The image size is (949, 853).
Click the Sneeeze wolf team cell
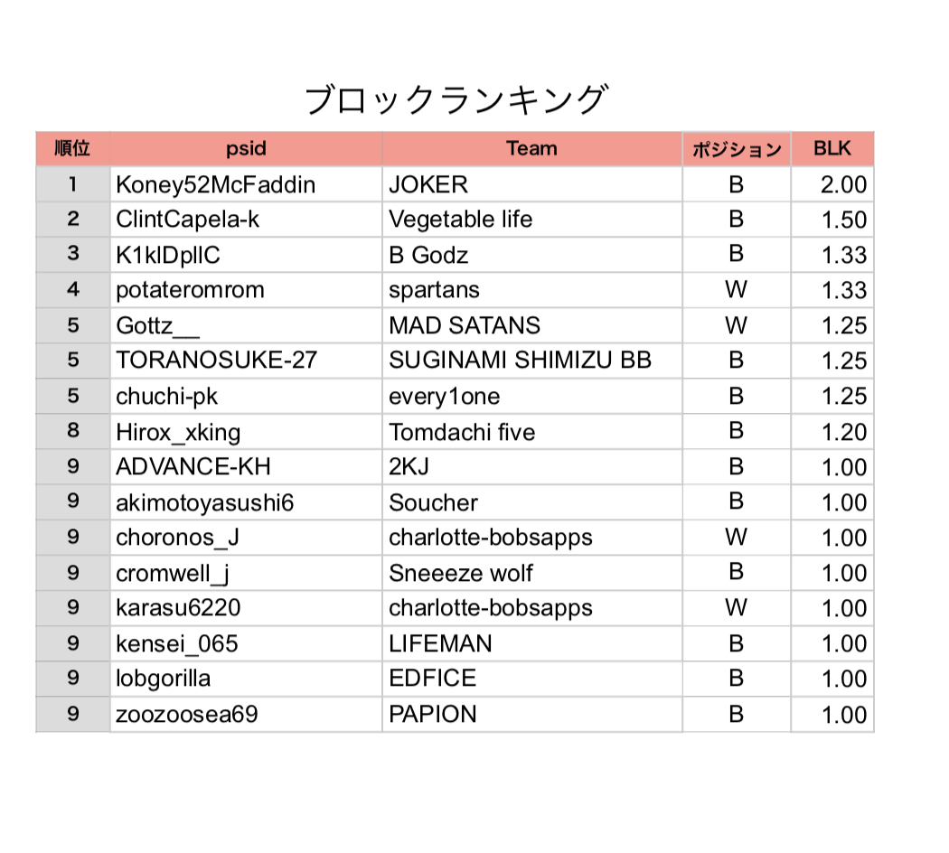(x=461, y=573)
